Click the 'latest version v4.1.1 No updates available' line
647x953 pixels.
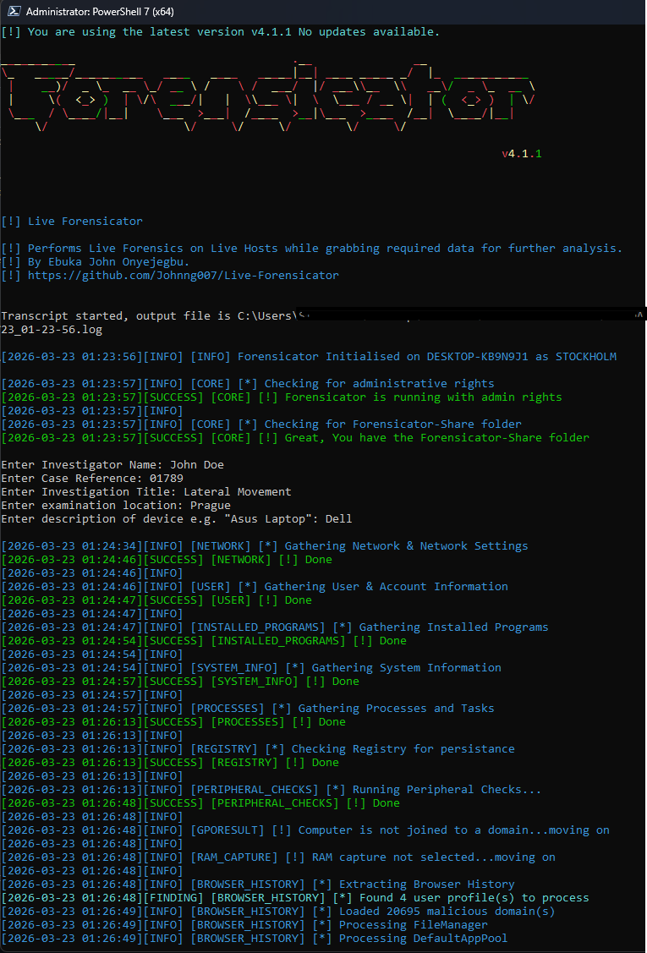coord(220,31)
